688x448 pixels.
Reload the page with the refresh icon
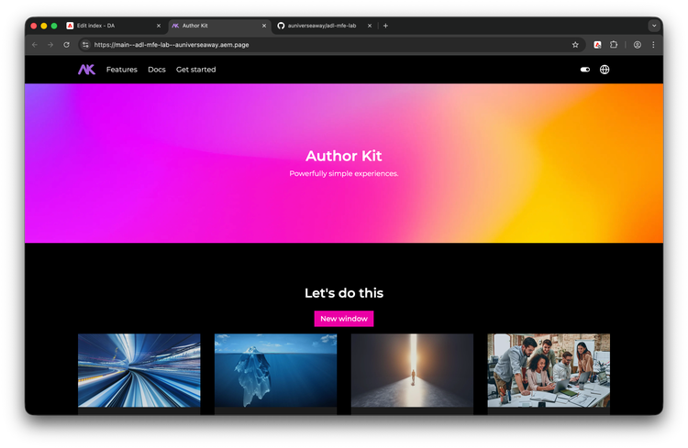pos(66,44)
